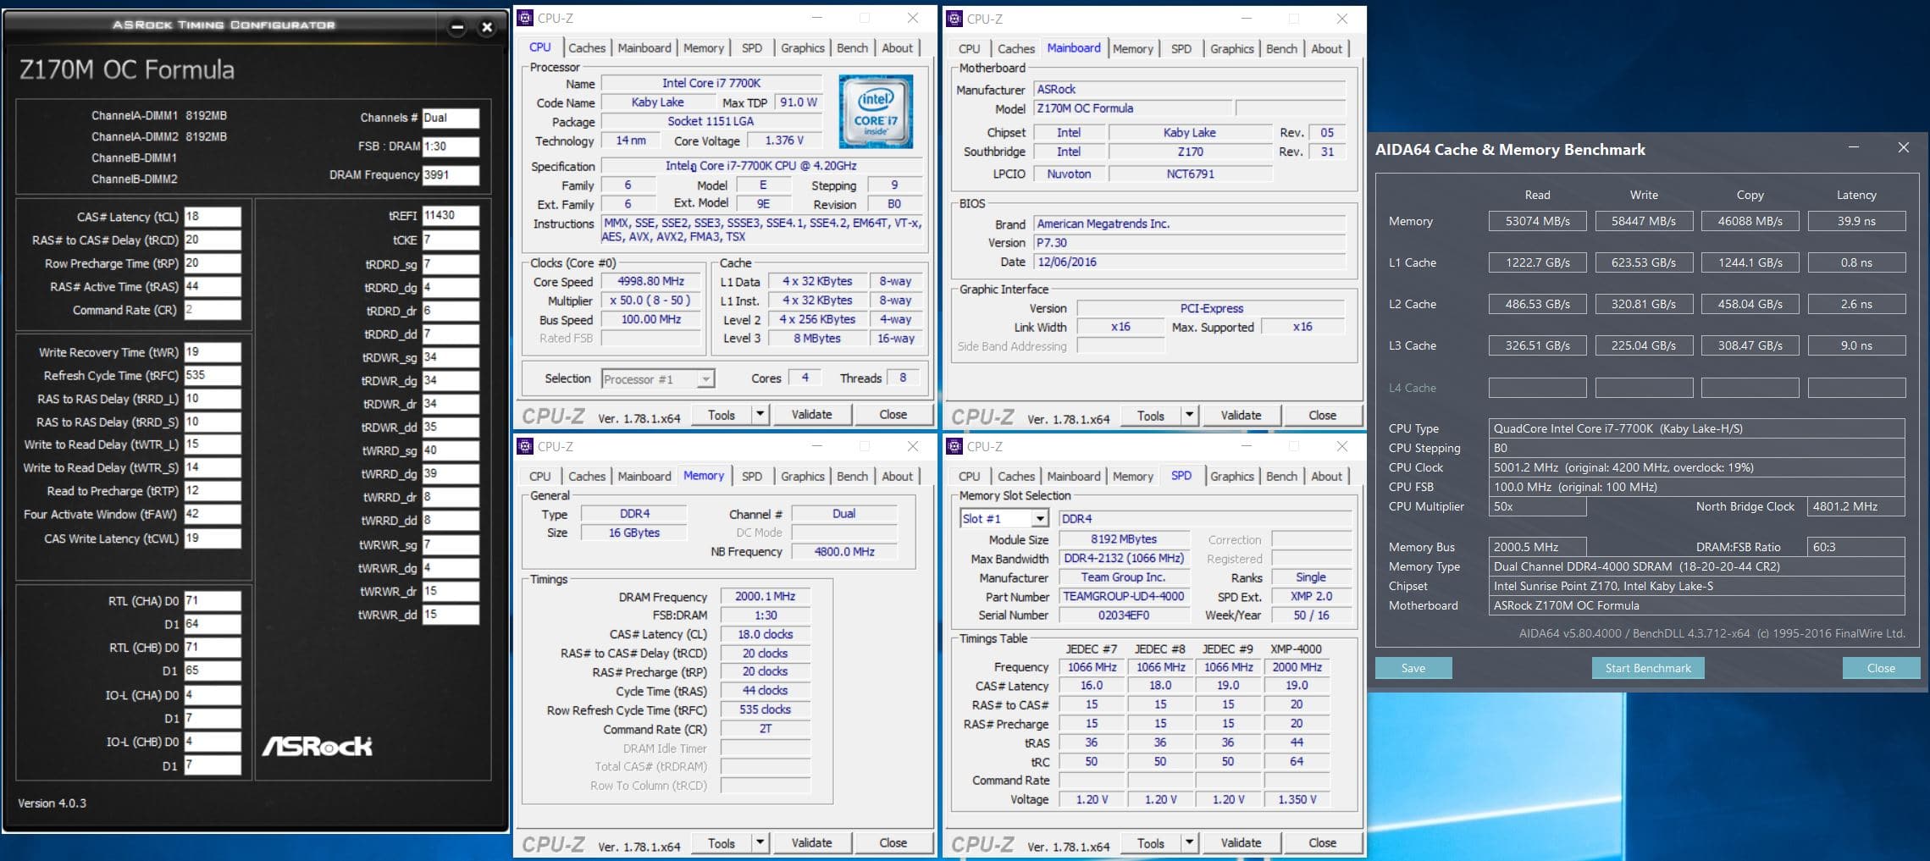1930x861 pixels.
Task: Click Memory Type DDR4-4000 SDRAM field
Action: tap(1696, 566)
